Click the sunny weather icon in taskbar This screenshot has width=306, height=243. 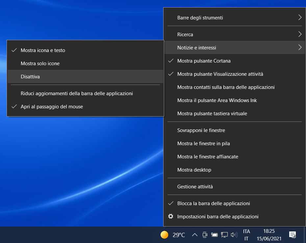[x=164, y=235]
